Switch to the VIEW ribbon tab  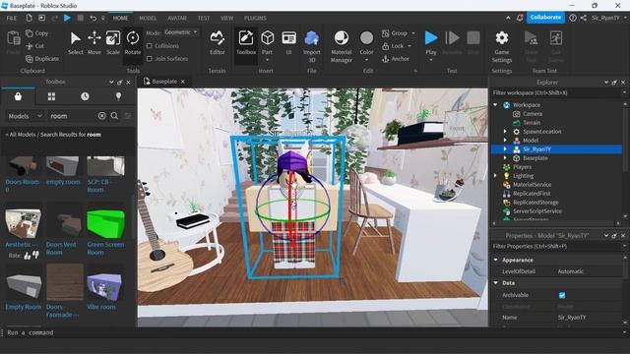coord(227,18)
